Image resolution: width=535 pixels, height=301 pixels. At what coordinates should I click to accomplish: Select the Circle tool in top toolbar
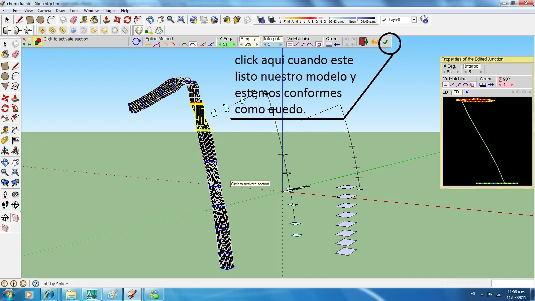pyautogui.click(x=40, y=20)
